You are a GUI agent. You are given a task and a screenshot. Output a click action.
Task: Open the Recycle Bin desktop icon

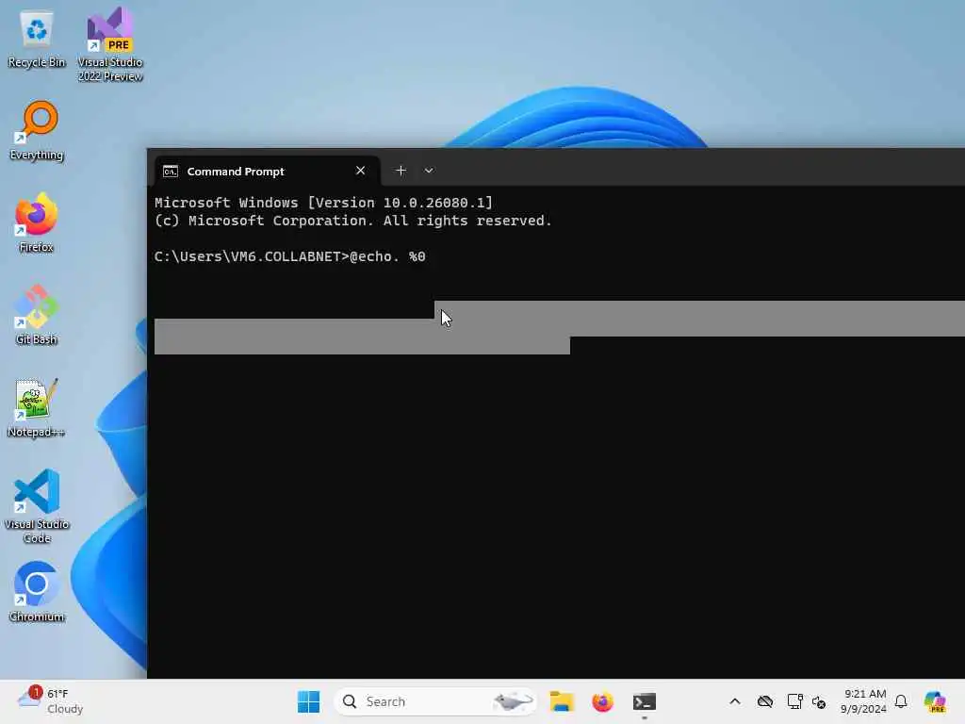pyautogui.click(x=37, y=40)
